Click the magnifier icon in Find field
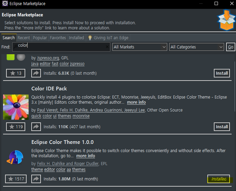This screenshot has width=236, height=191. [x=15, y=47]
